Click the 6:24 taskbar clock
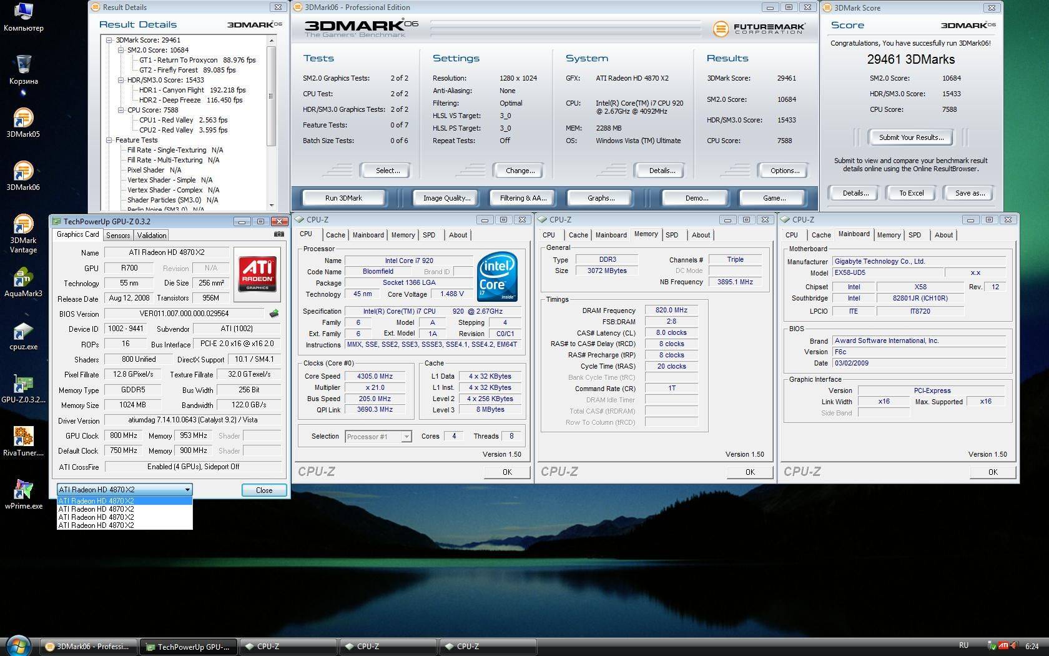The height and width of the screenshot is (656, 1049). tap(1032, 646)
